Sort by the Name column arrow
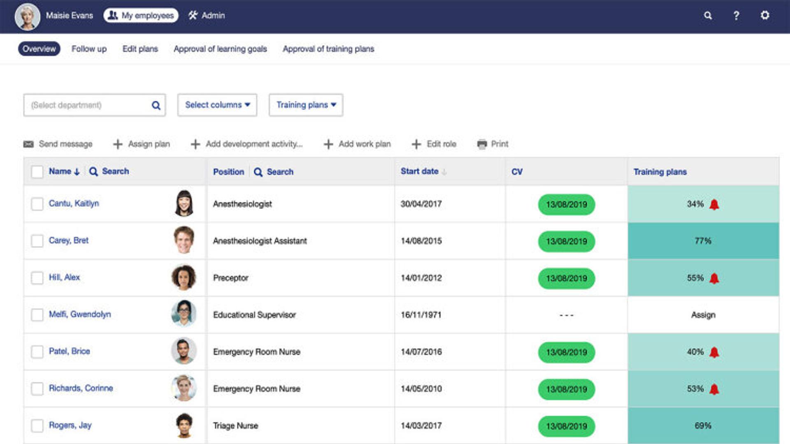Screen dimensions: 790x444 pos(77,172)
